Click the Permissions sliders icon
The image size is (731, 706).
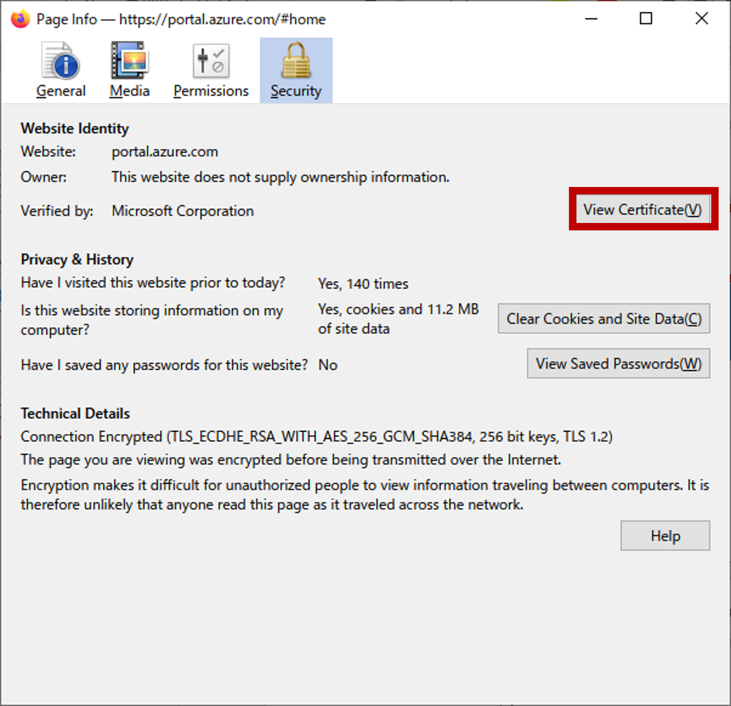(x=211, y=60)
